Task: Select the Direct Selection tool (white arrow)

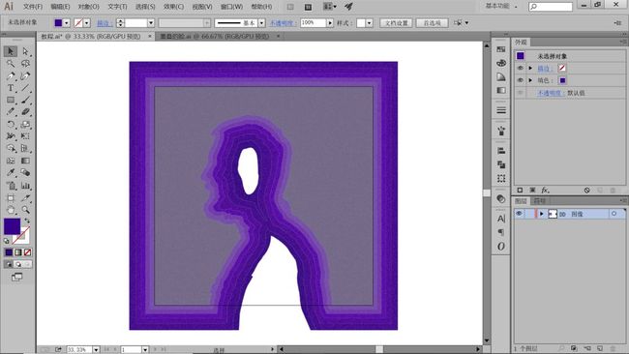Action: point(26,51)
